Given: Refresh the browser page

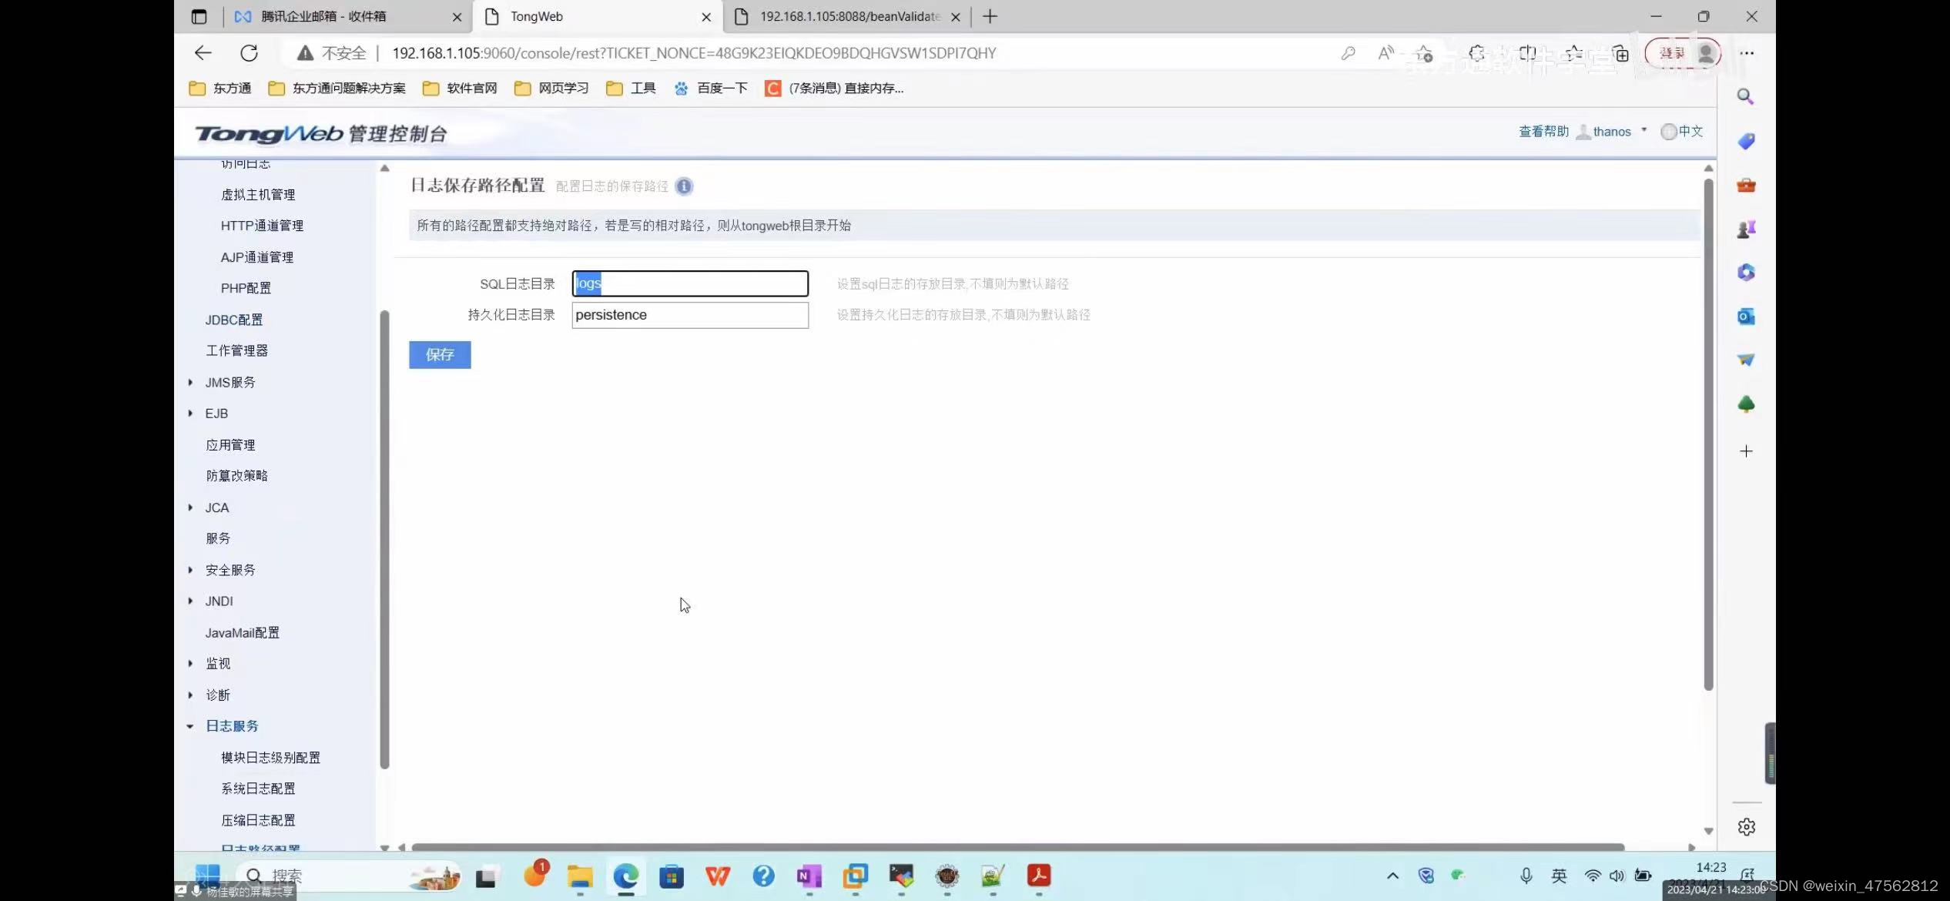Looking at the screenshot, I should pos(249,53).
